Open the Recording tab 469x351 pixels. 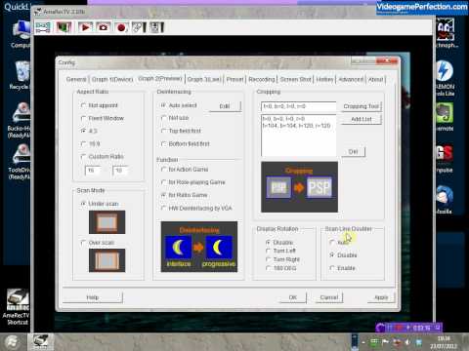(262, 79)
